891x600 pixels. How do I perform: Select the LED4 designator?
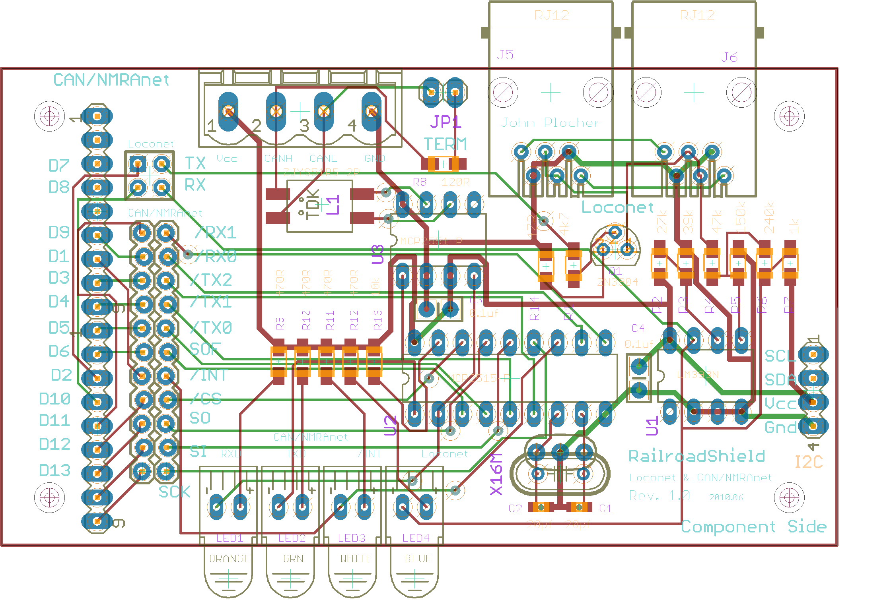(416, 538)
